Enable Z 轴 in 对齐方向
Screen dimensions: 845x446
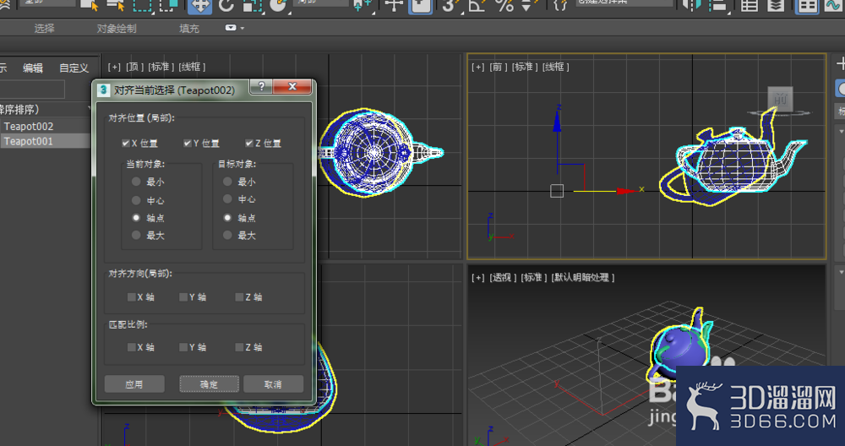(239, 296)
